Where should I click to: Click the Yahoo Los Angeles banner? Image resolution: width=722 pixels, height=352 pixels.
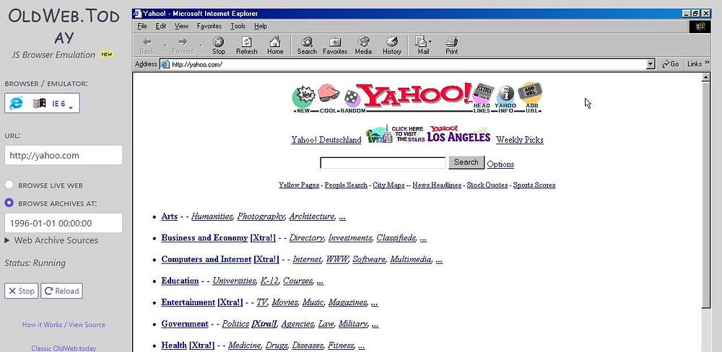pyautogui.click(x=428, y=134)
